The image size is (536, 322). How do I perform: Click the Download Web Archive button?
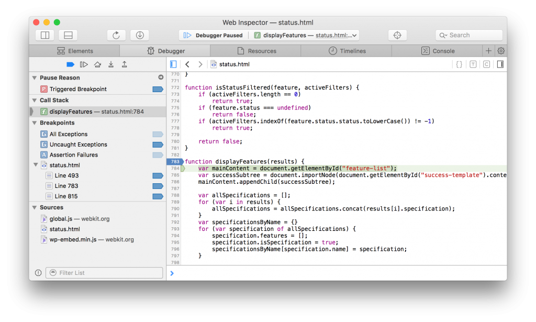140,35
